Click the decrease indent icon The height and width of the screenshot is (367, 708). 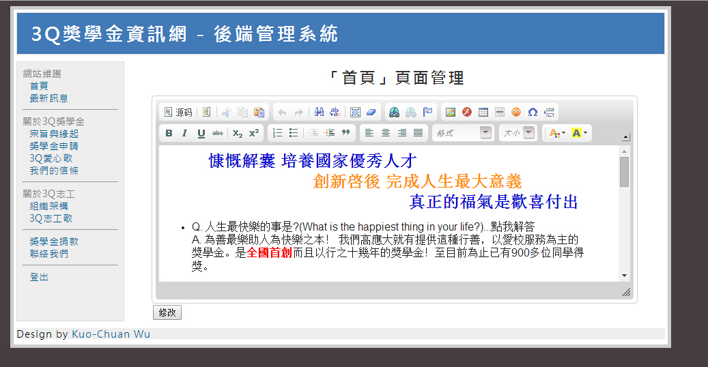click(x=313, y=133)
